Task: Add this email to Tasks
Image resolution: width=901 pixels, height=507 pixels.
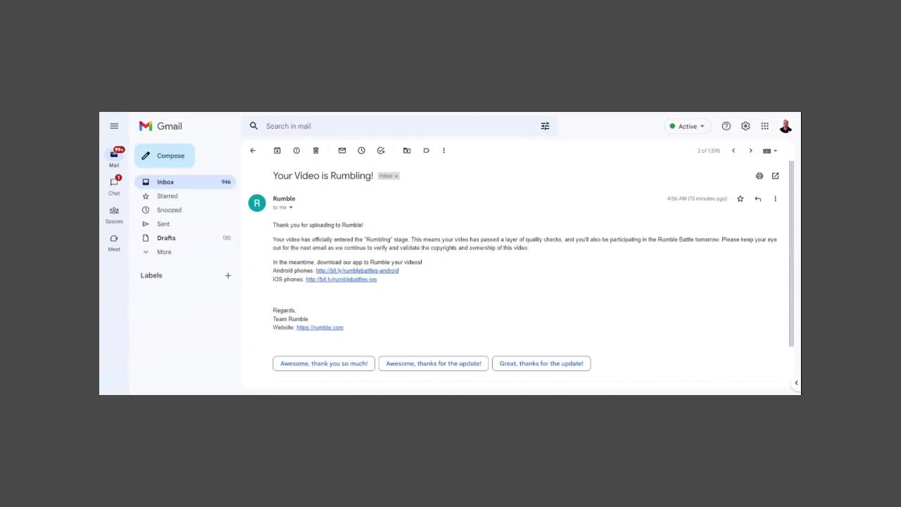Action: 381,151
